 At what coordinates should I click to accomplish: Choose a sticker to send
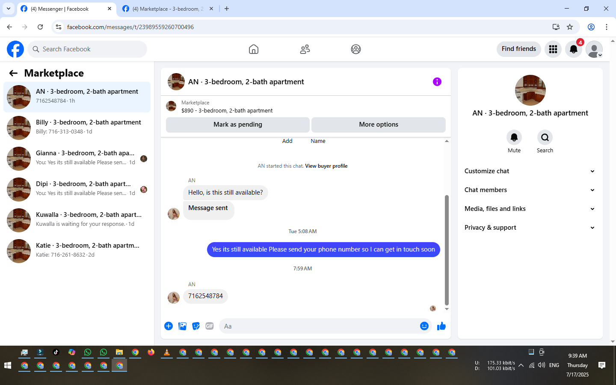click(196, 326)
